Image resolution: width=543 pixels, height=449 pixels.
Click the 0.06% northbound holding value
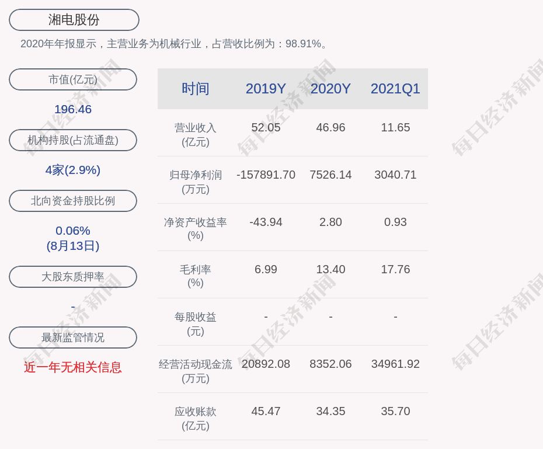(73, 231)
